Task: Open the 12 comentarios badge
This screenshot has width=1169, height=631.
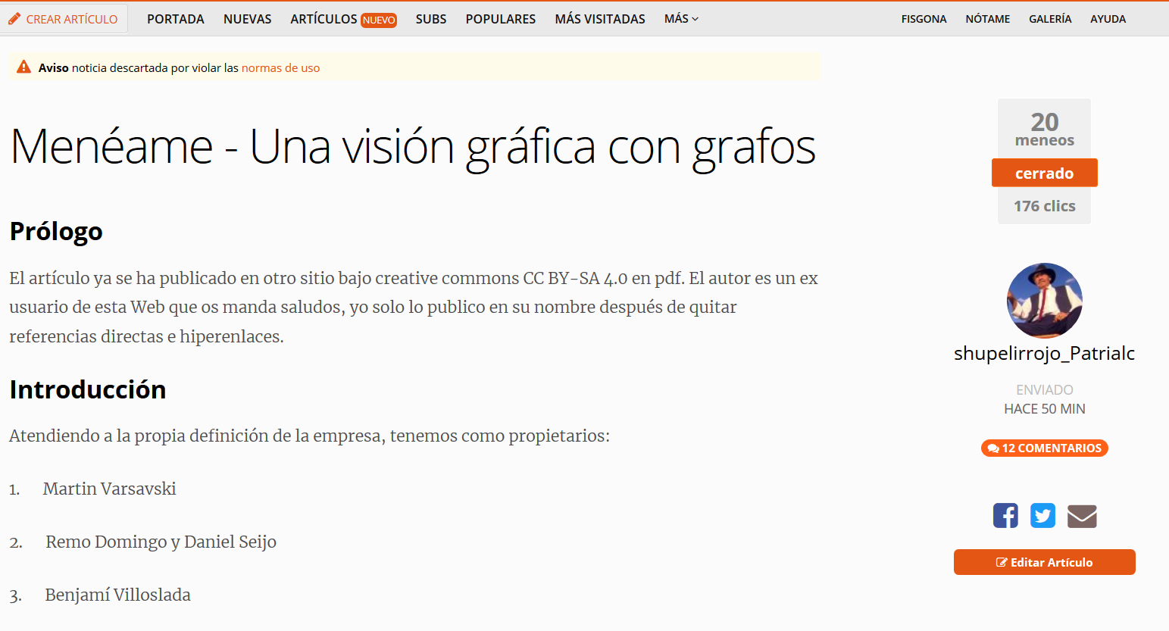Action: point(1044,448)
